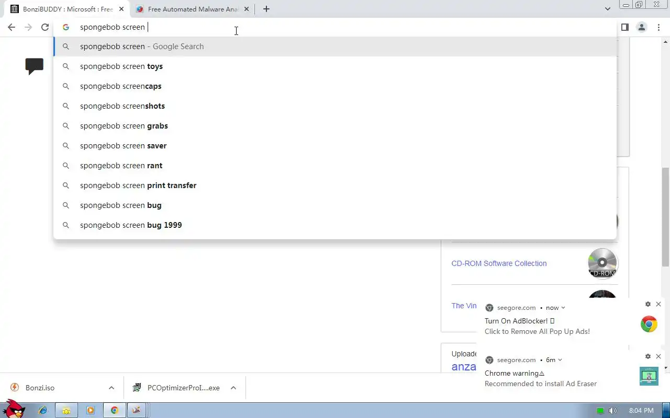The width and height of the screenshot is (670, 418).
Task: Open the tab search dropdown chevron
Action: (x=607, y=9)
